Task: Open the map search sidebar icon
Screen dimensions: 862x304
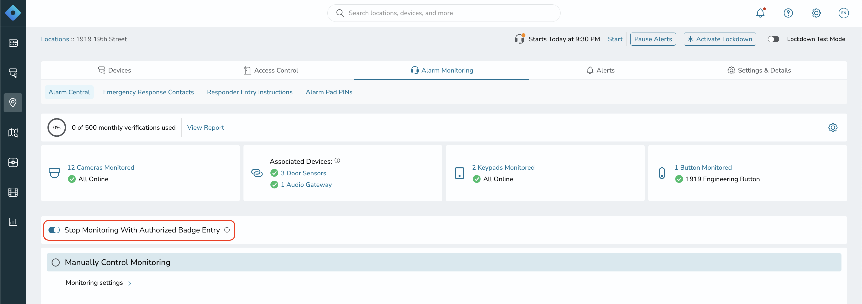Action: pos(13,133)
